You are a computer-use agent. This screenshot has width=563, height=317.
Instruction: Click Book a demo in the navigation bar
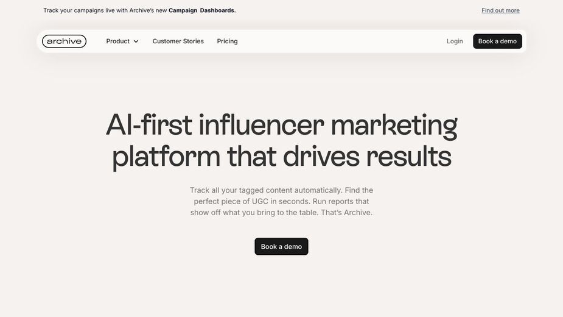click(x=497, y=41)
